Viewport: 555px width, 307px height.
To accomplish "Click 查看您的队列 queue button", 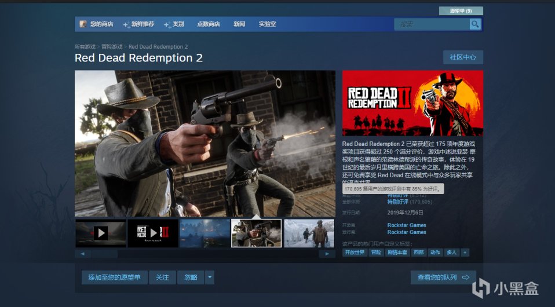I will (443, 277).
